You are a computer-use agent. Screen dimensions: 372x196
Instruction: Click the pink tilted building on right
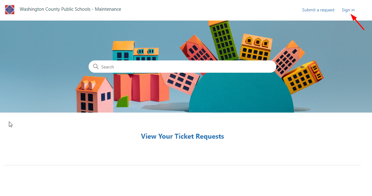coord(288,57)
